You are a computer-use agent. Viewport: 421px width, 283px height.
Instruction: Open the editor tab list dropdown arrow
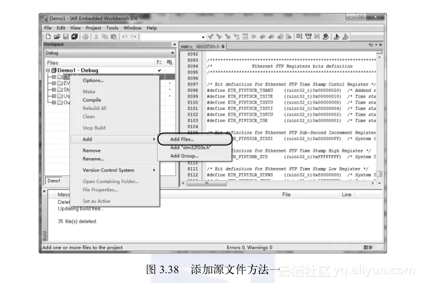tap(376, 45)
